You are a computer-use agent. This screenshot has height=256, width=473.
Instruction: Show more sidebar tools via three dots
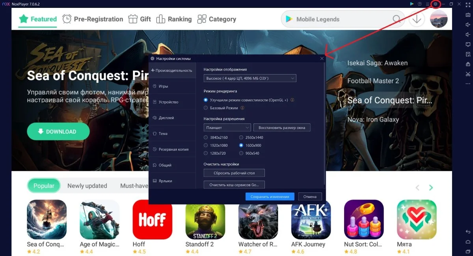468,84
